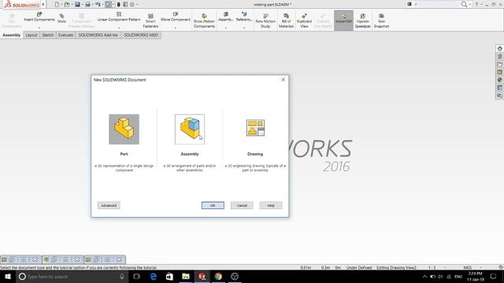Viewport: 504px width, 283px height.
Task: Select the Move Component tool
Action: (x=176, y=17)
